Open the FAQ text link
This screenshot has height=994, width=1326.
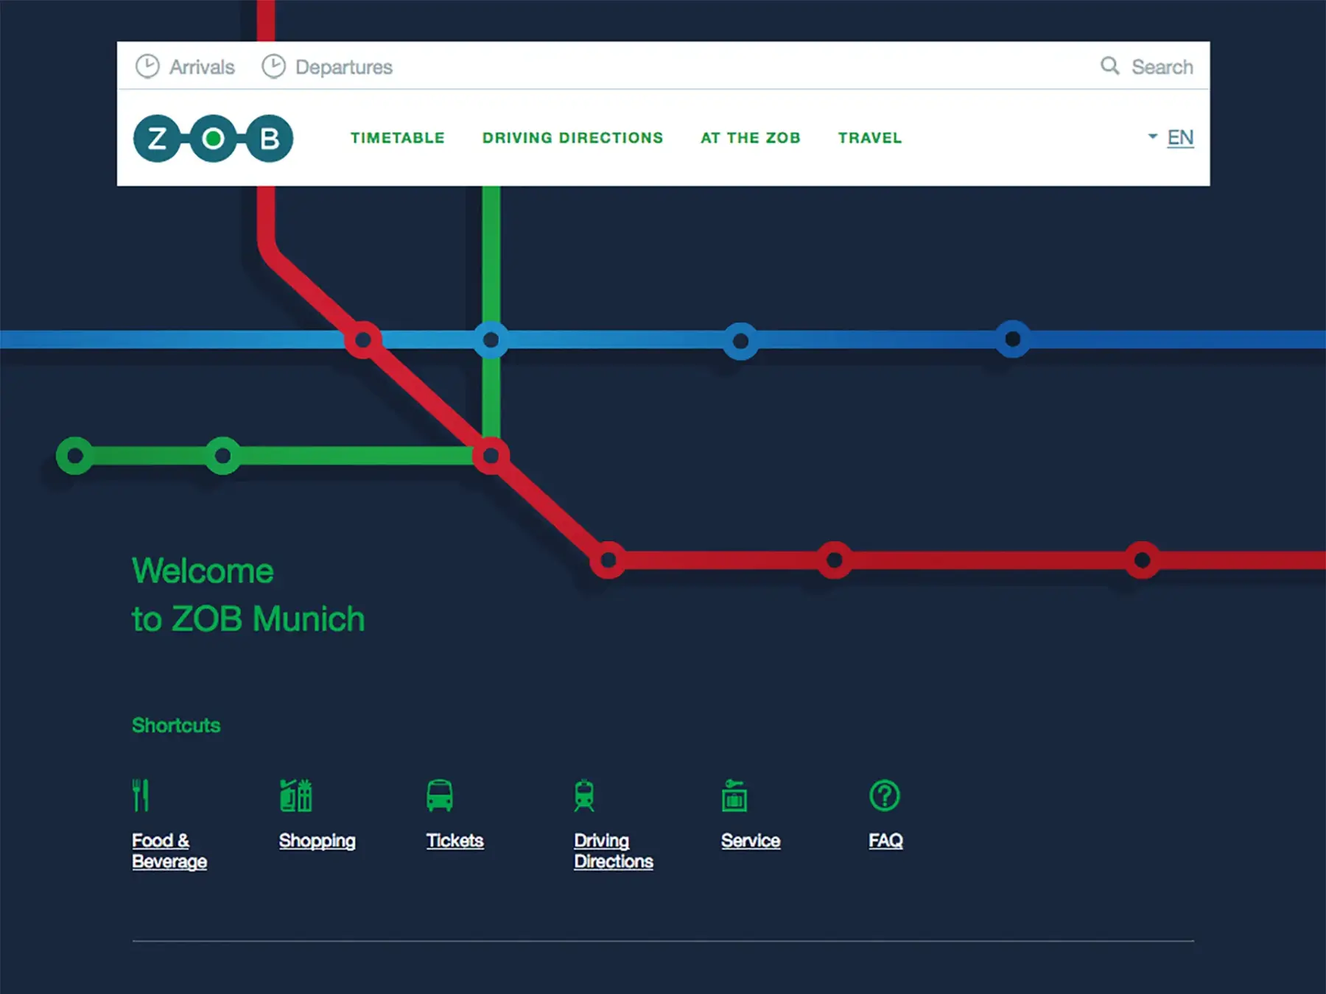885,841
